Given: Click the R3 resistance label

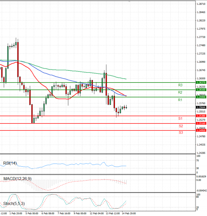Looking at the screenshot, I should (180, 85).
